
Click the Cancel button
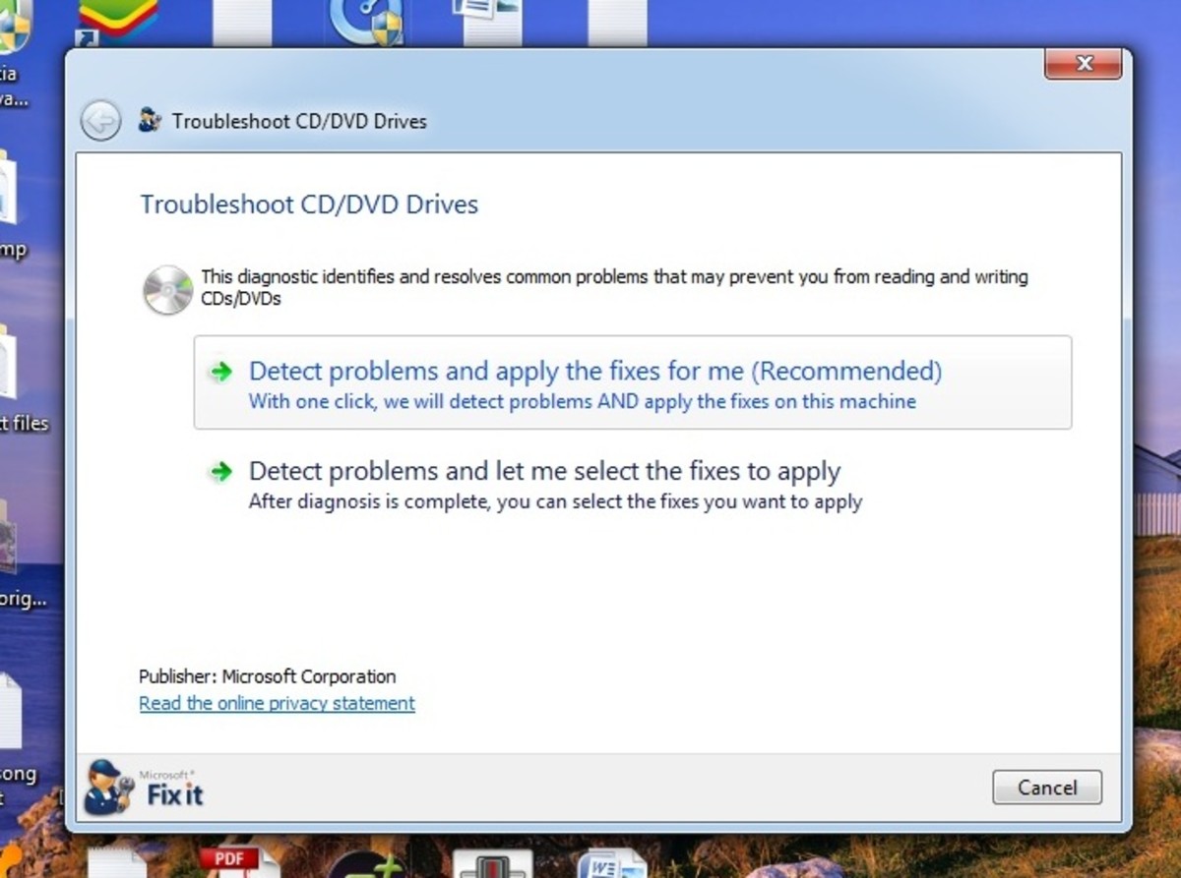[x=1046, y=788]
